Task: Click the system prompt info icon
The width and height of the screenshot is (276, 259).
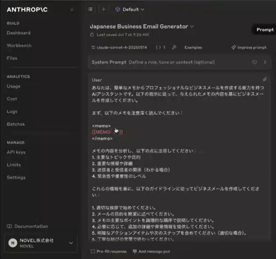Action: (x=254, y=62)
